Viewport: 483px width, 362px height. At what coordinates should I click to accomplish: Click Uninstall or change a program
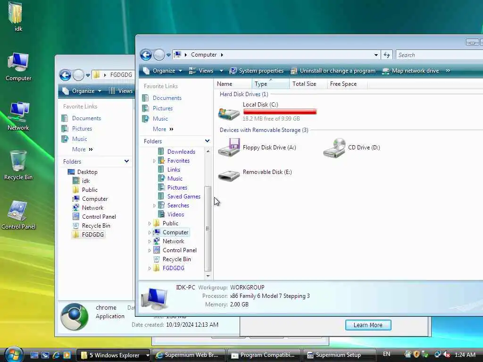[333, 71]
